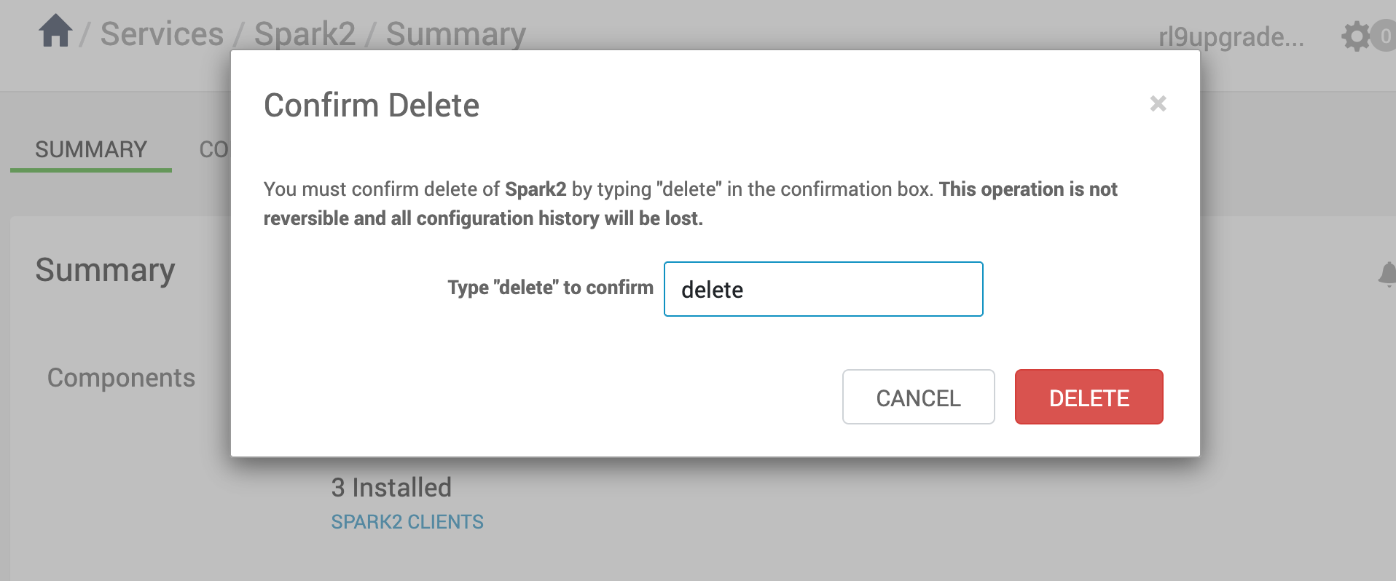Viewport: 1396px width, 581px height.
Task: Click the operations count badge beside gear
Action: tap(1384, 36)
